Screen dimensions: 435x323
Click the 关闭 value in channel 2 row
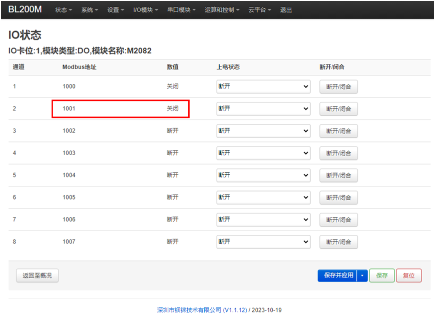click(x=173, y=108)
